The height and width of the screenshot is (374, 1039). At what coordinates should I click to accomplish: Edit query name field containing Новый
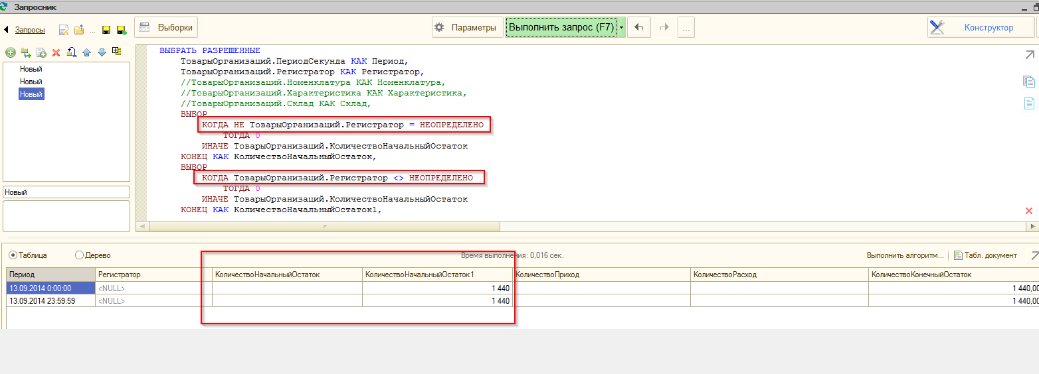[x=66, y=192]
